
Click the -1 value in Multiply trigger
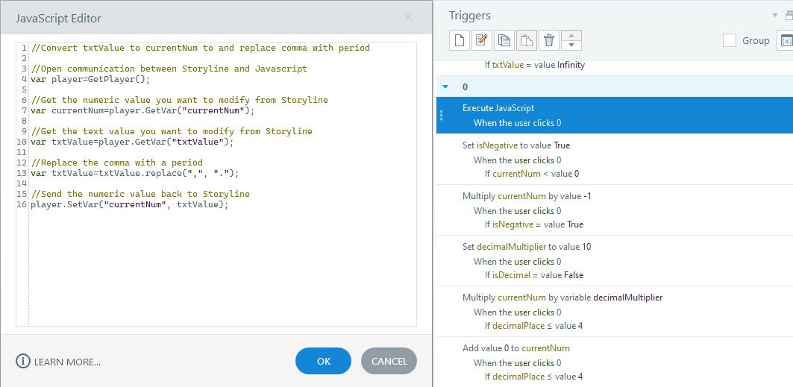pos(587,196)
